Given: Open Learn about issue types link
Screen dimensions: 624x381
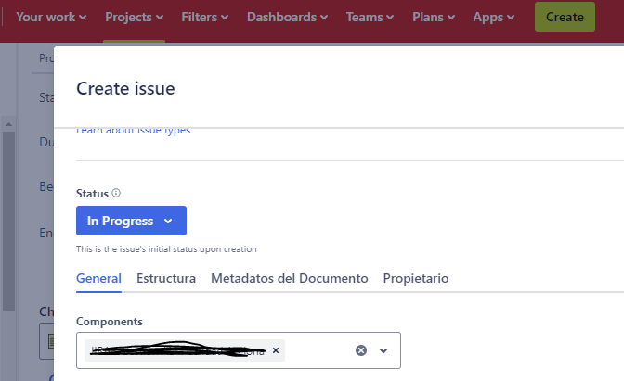Looking at the screenshot, I should tap(134, 131).
